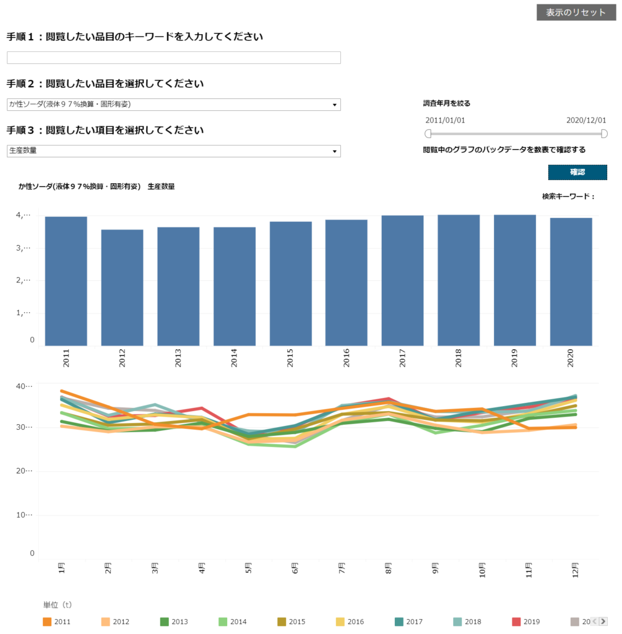Click the keyword search input field

pyautogui.click(x=174, y=58)
